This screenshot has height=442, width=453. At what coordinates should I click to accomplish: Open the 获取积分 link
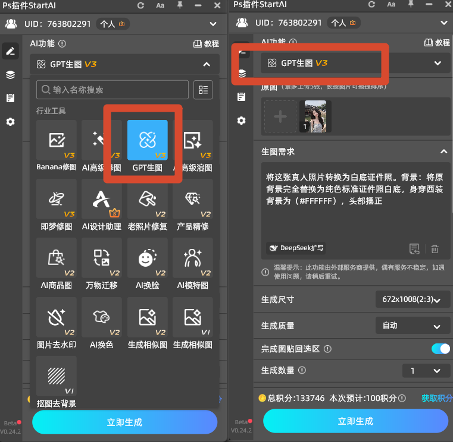tap(437, 398)
